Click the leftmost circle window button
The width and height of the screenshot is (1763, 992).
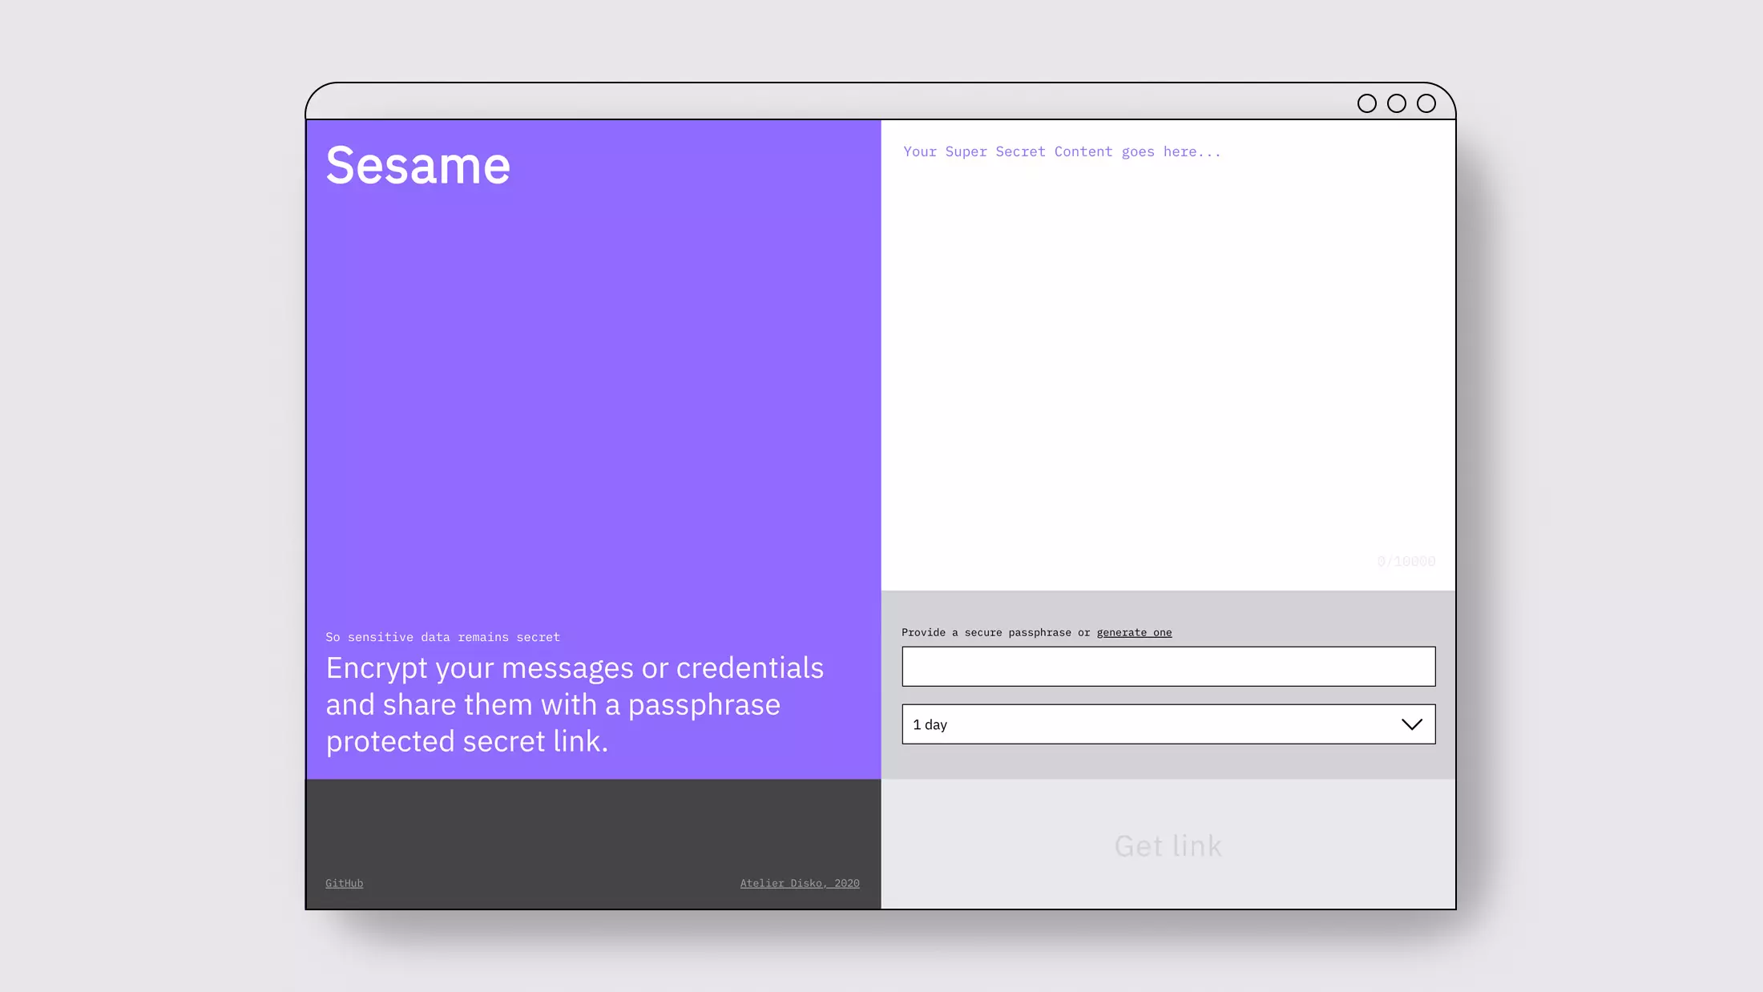tap(1367, 103)
